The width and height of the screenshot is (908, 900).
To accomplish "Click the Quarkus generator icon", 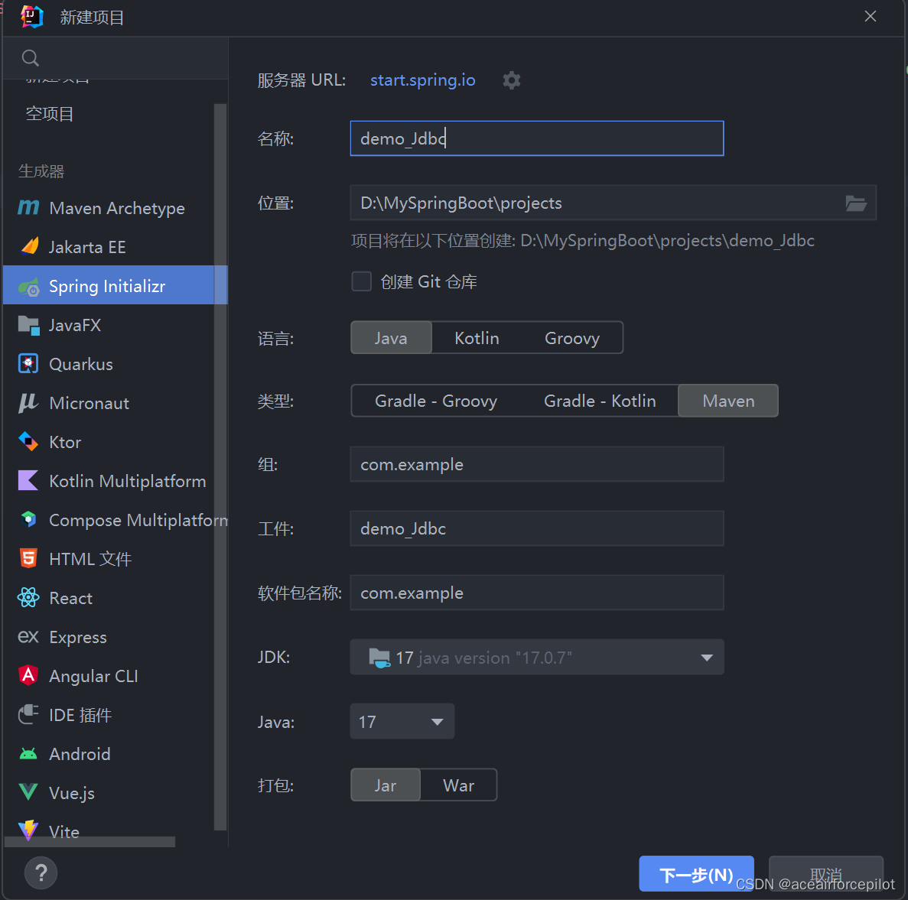I will tap(28, 364).
